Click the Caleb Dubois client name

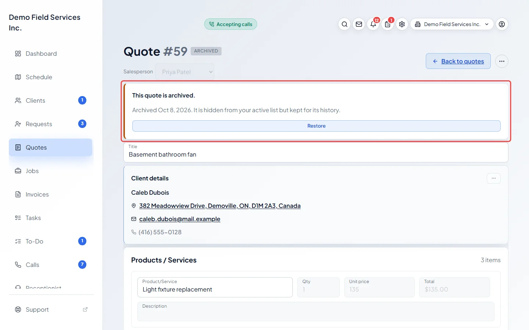pyautogui.click(x=150, y=192)
